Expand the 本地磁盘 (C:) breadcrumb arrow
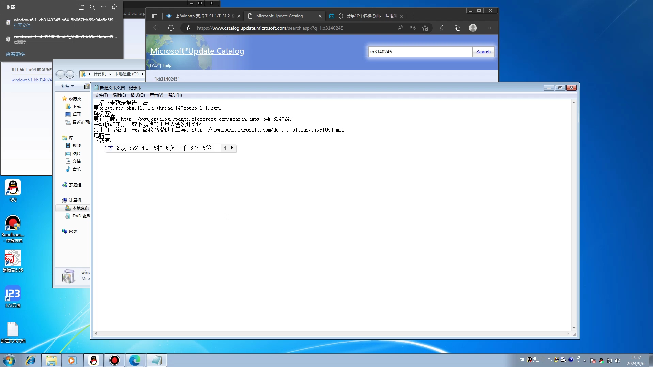The height and width of the screenshot is (367, 653). click(x=143, y=74)
